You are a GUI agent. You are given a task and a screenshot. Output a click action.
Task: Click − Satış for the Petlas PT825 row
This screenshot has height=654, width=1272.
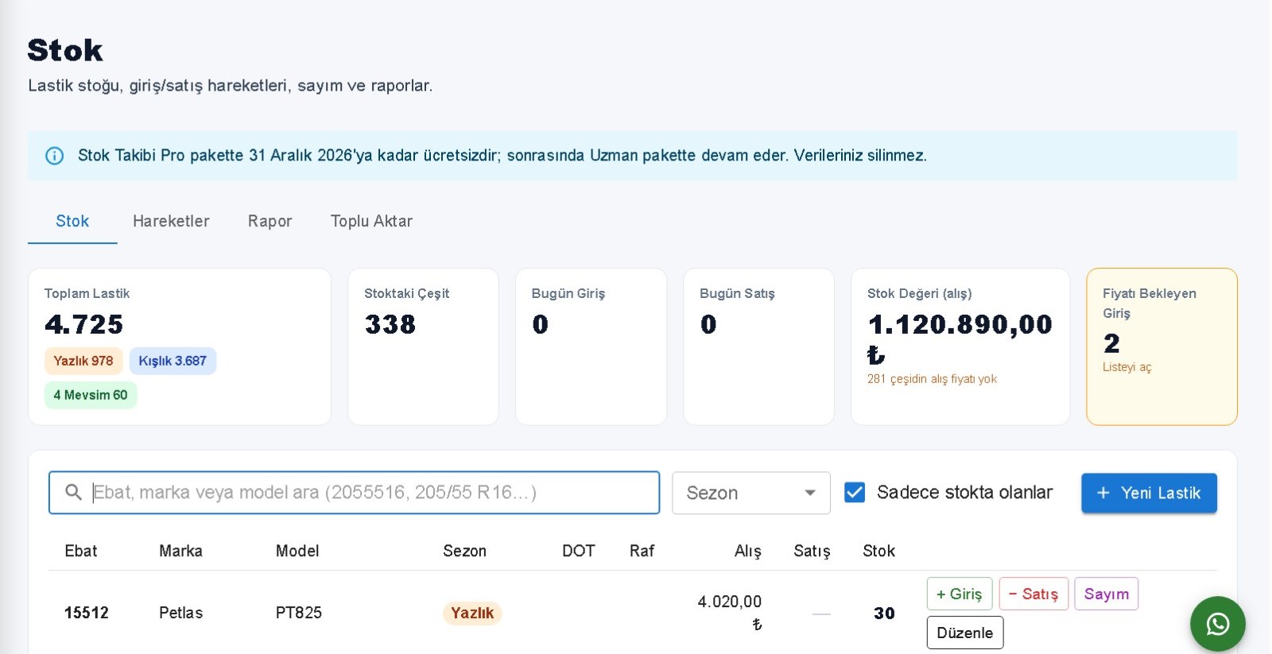pos(1033,594)
